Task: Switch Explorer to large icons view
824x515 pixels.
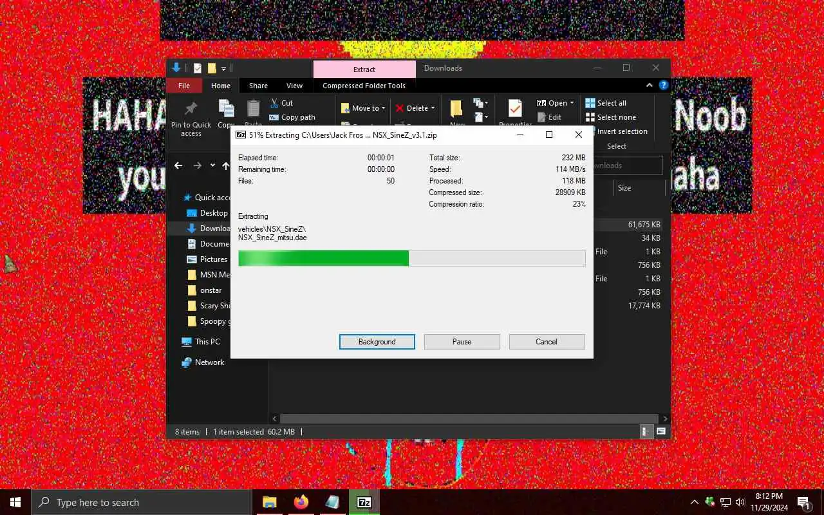Action: pyautogui.click(x=661, y=432)
